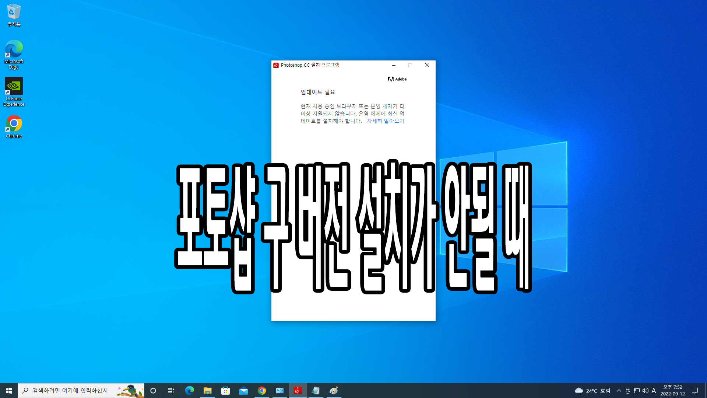The image size is (707, 398).
Task: Click the Recycle Bin desktop icon
Action: point(14,15)
